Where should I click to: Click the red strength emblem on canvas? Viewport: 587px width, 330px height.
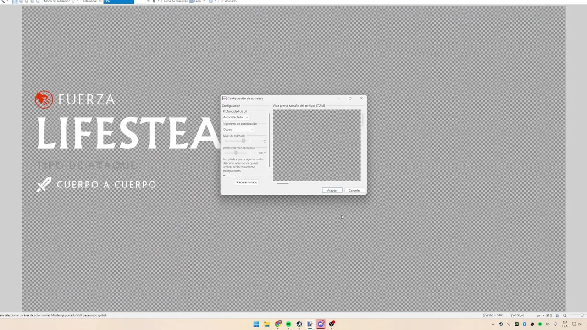tap(44, 99)
